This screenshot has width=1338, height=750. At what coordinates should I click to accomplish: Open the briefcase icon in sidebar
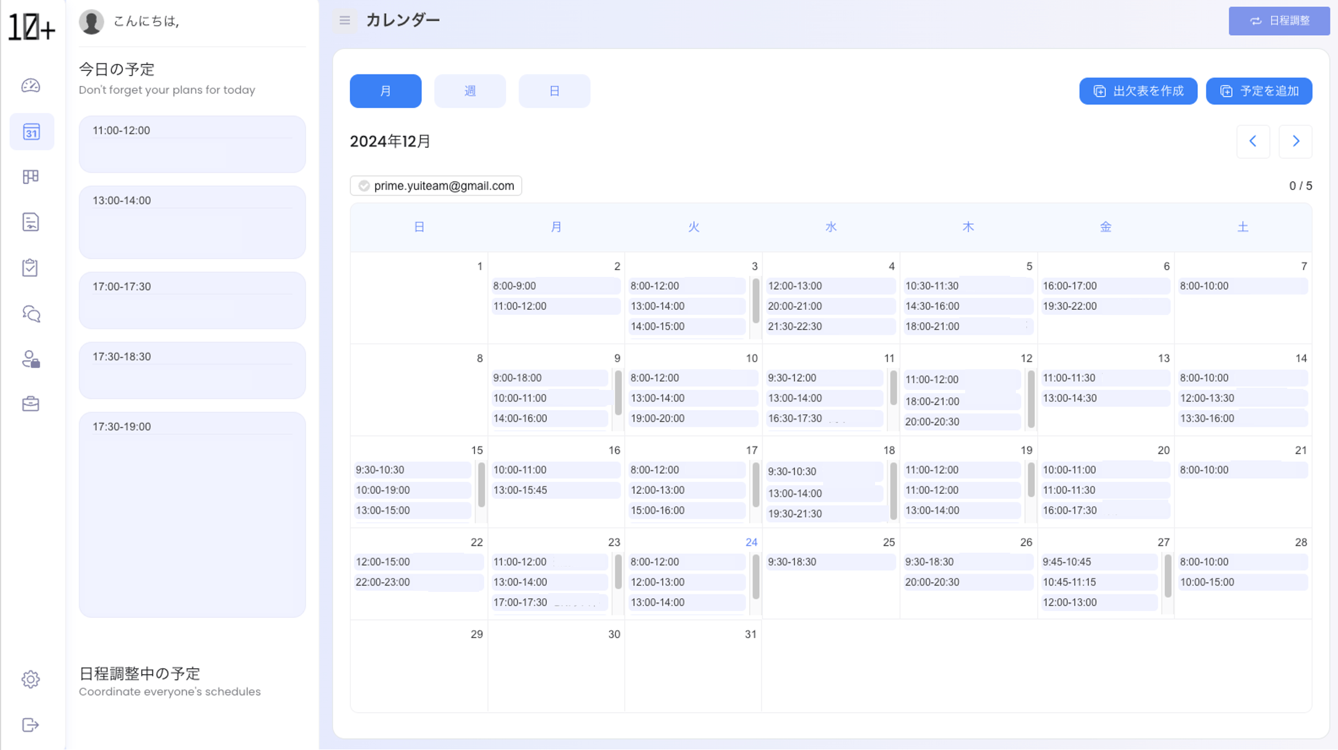[x=31, y=404]
